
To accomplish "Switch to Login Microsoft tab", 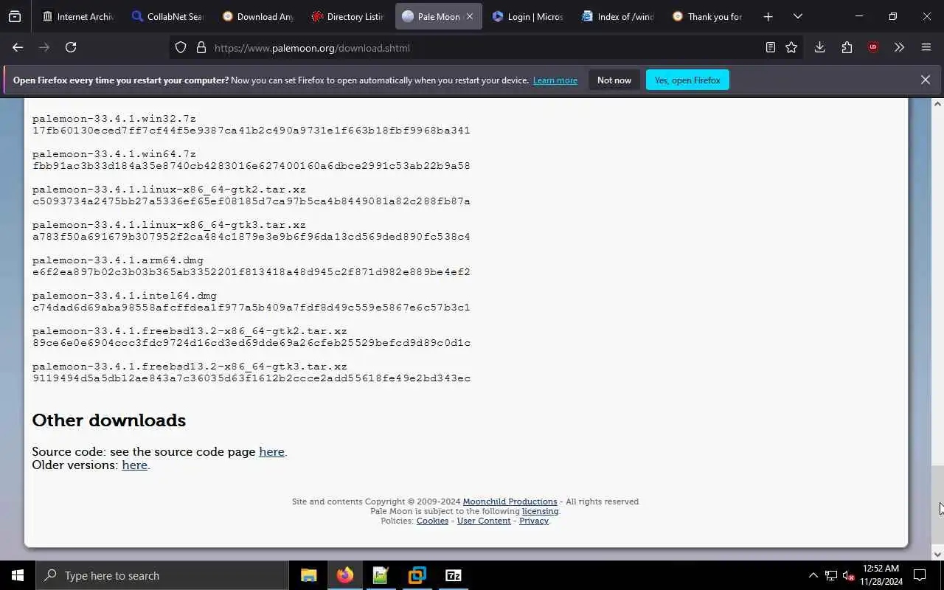I will [528, 16].
